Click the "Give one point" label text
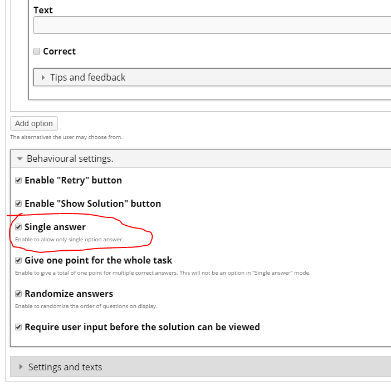The width and height of the screenshot is (391, 392). click(x=99, y=261)
